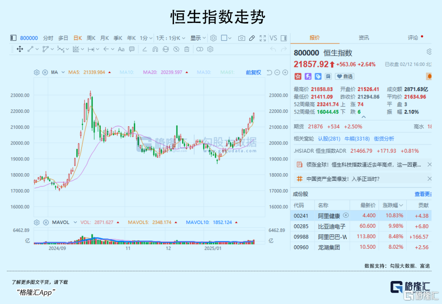Toggle MA10 line visibility

(x=126, y=73)
